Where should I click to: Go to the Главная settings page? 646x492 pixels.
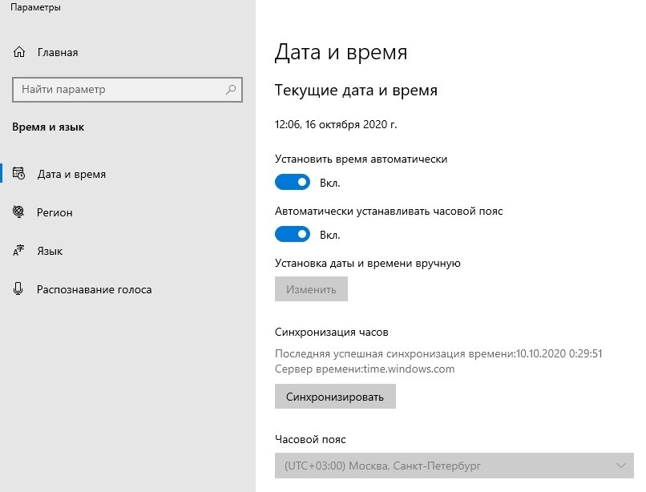coord(58,53)
